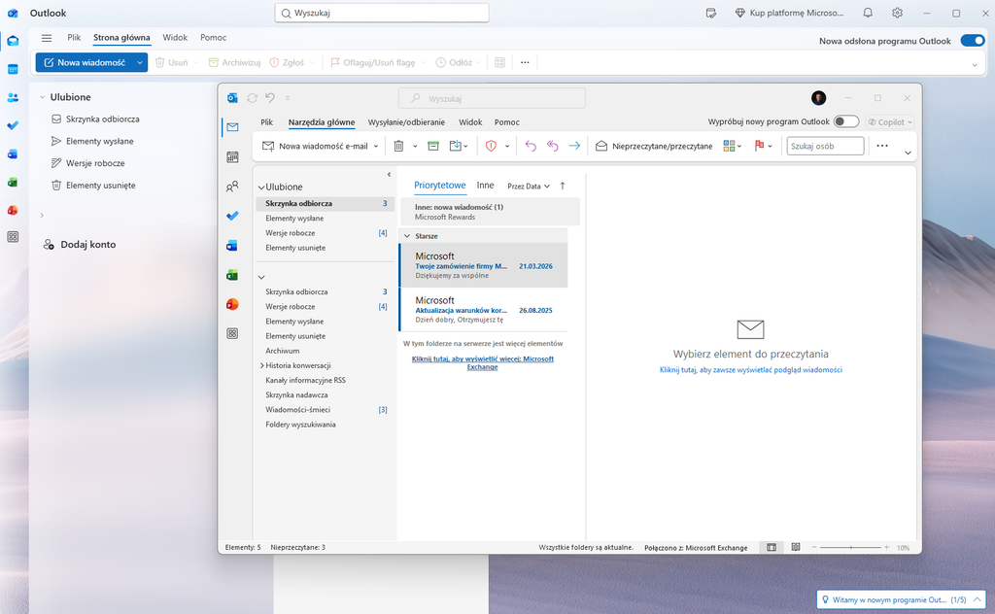Screen dimensions: 995x614
Task: Open the Nowa wiadomość split arrow in new Outlook
Action: pyautogui.click(x=140, y=63)
